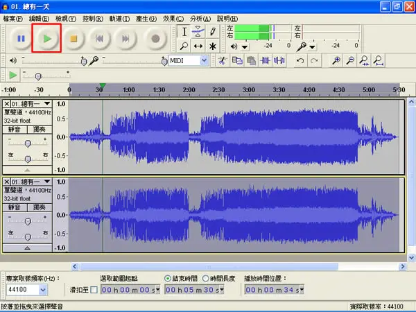416x312 pixels.
Task: Click the Zoom In magnifier icon
Action: click(336, 60)
